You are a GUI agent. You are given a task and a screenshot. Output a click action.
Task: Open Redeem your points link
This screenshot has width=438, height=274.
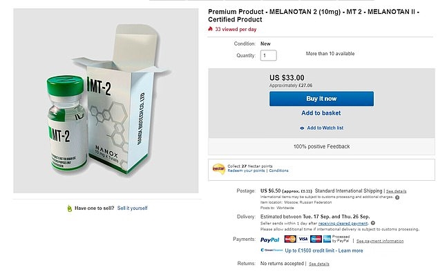(x=246, y=170)
